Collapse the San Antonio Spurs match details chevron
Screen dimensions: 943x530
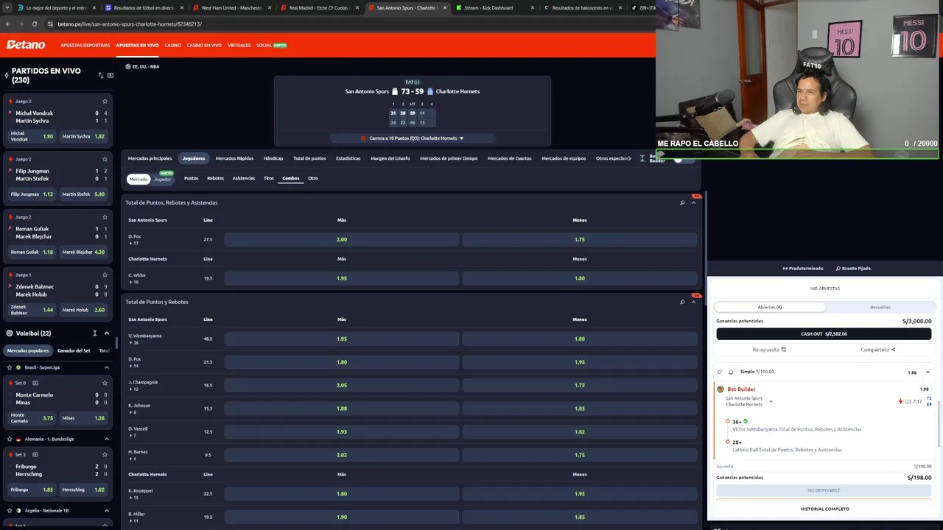[771, 401]
